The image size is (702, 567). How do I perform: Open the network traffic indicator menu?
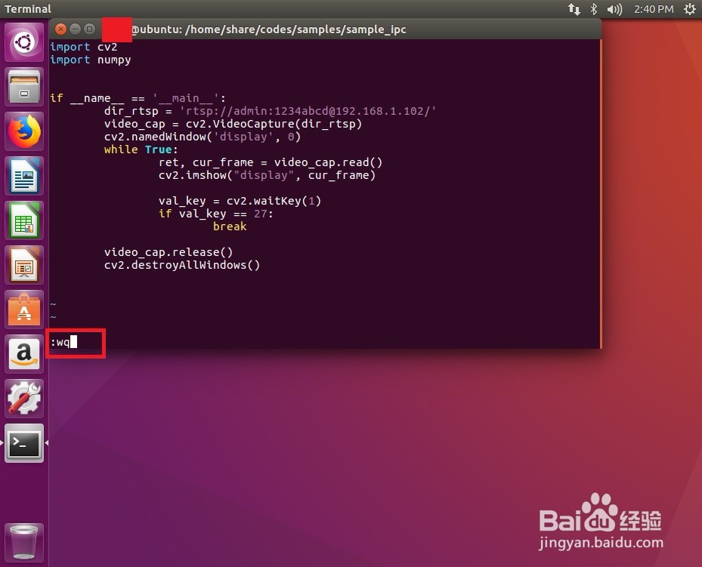(575, 9)
